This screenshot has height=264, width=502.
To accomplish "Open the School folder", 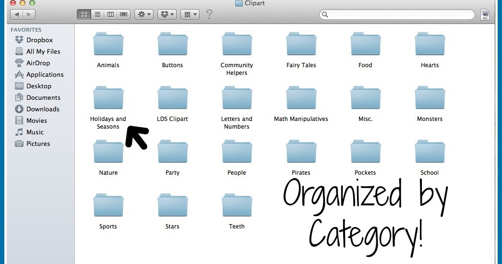I will [x=430, y=152].
